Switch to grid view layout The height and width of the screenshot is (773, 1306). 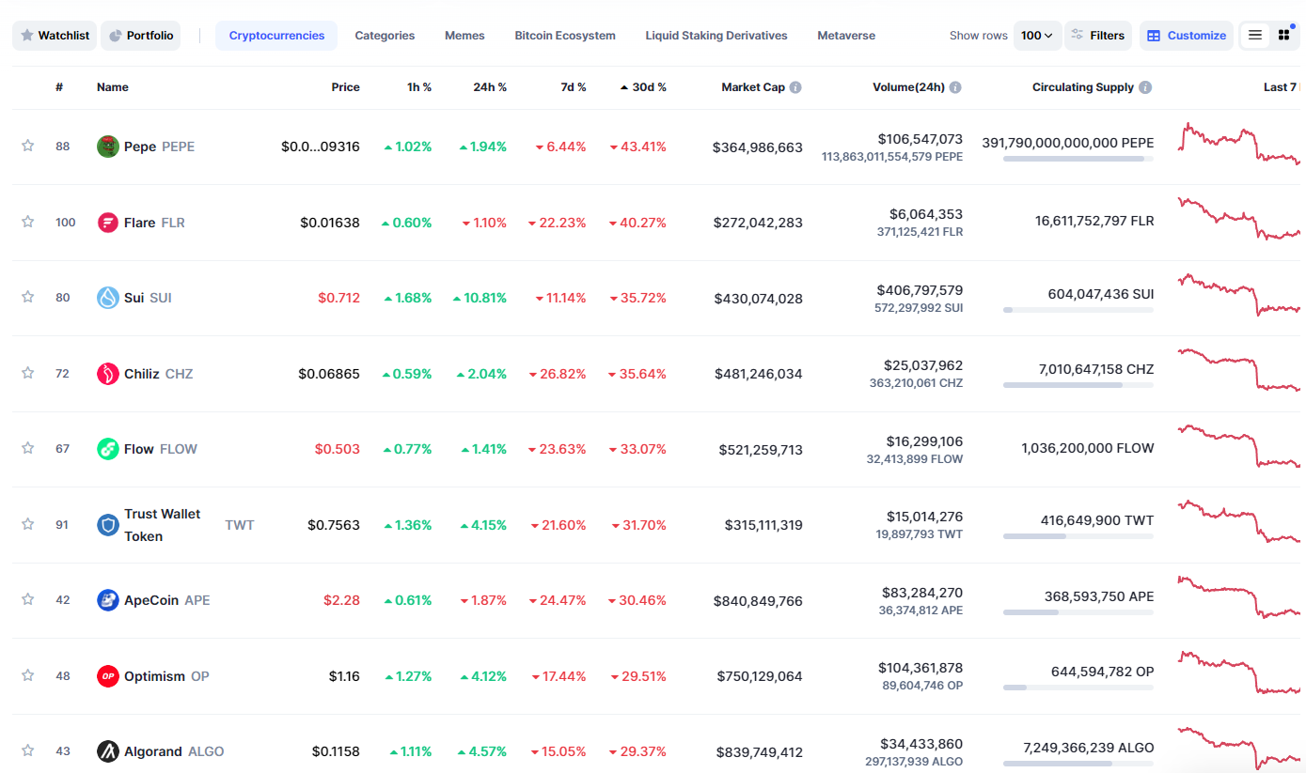[1283, 36]
